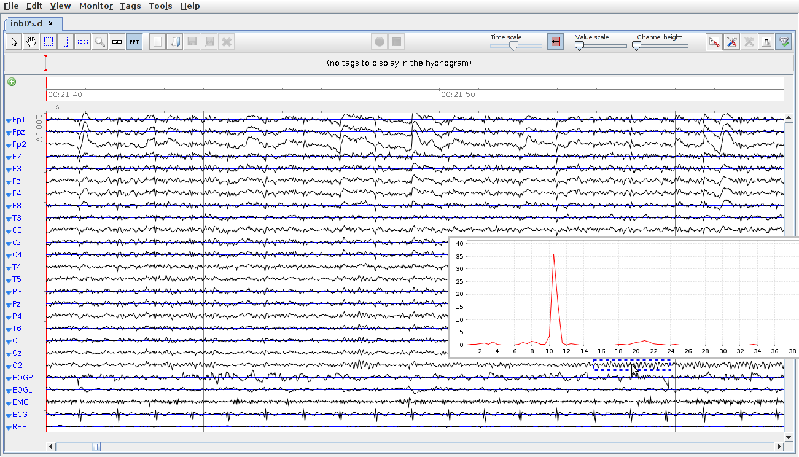This screenshot has height=457, width=799.
Task: Open the wrench and screwdriver preferences icon
Action: (731, 42)
